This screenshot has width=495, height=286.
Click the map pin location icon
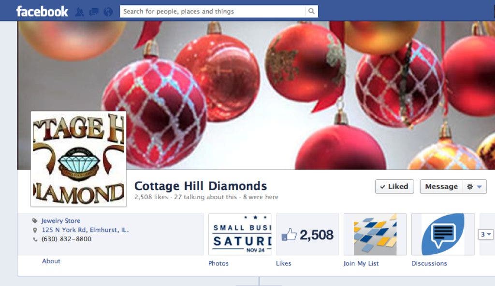point(35,230)
